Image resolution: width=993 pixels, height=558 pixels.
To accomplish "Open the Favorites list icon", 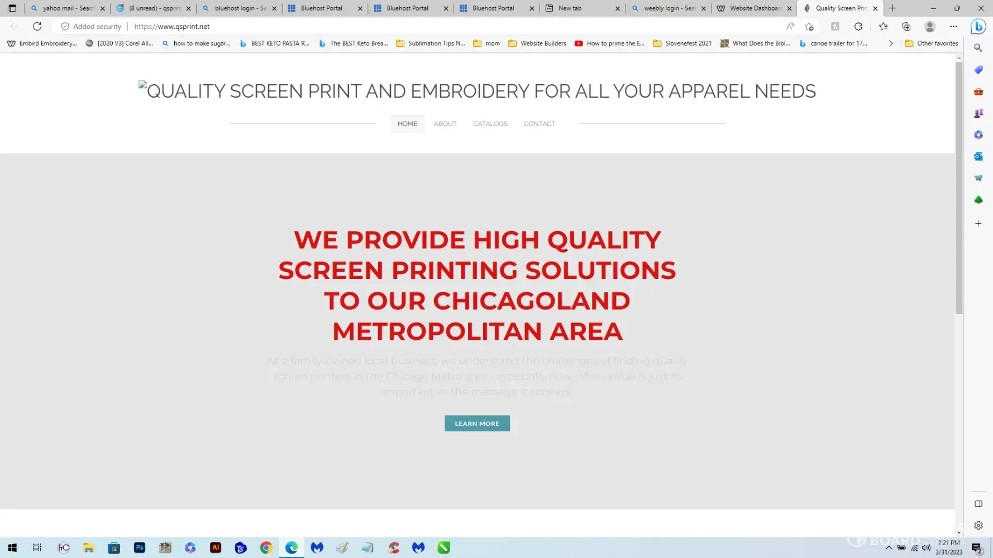I will click(x=883, y=26).
